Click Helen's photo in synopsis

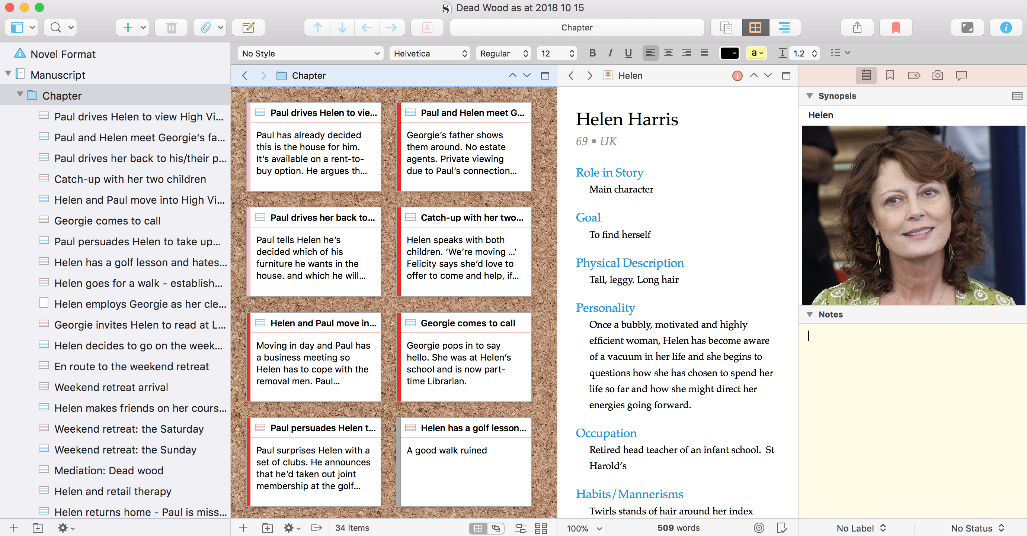913,215
